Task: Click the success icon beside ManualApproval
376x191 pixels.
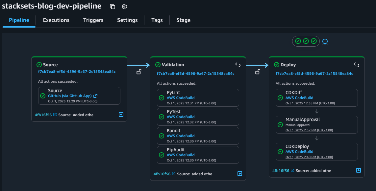Action: point(280,124)
